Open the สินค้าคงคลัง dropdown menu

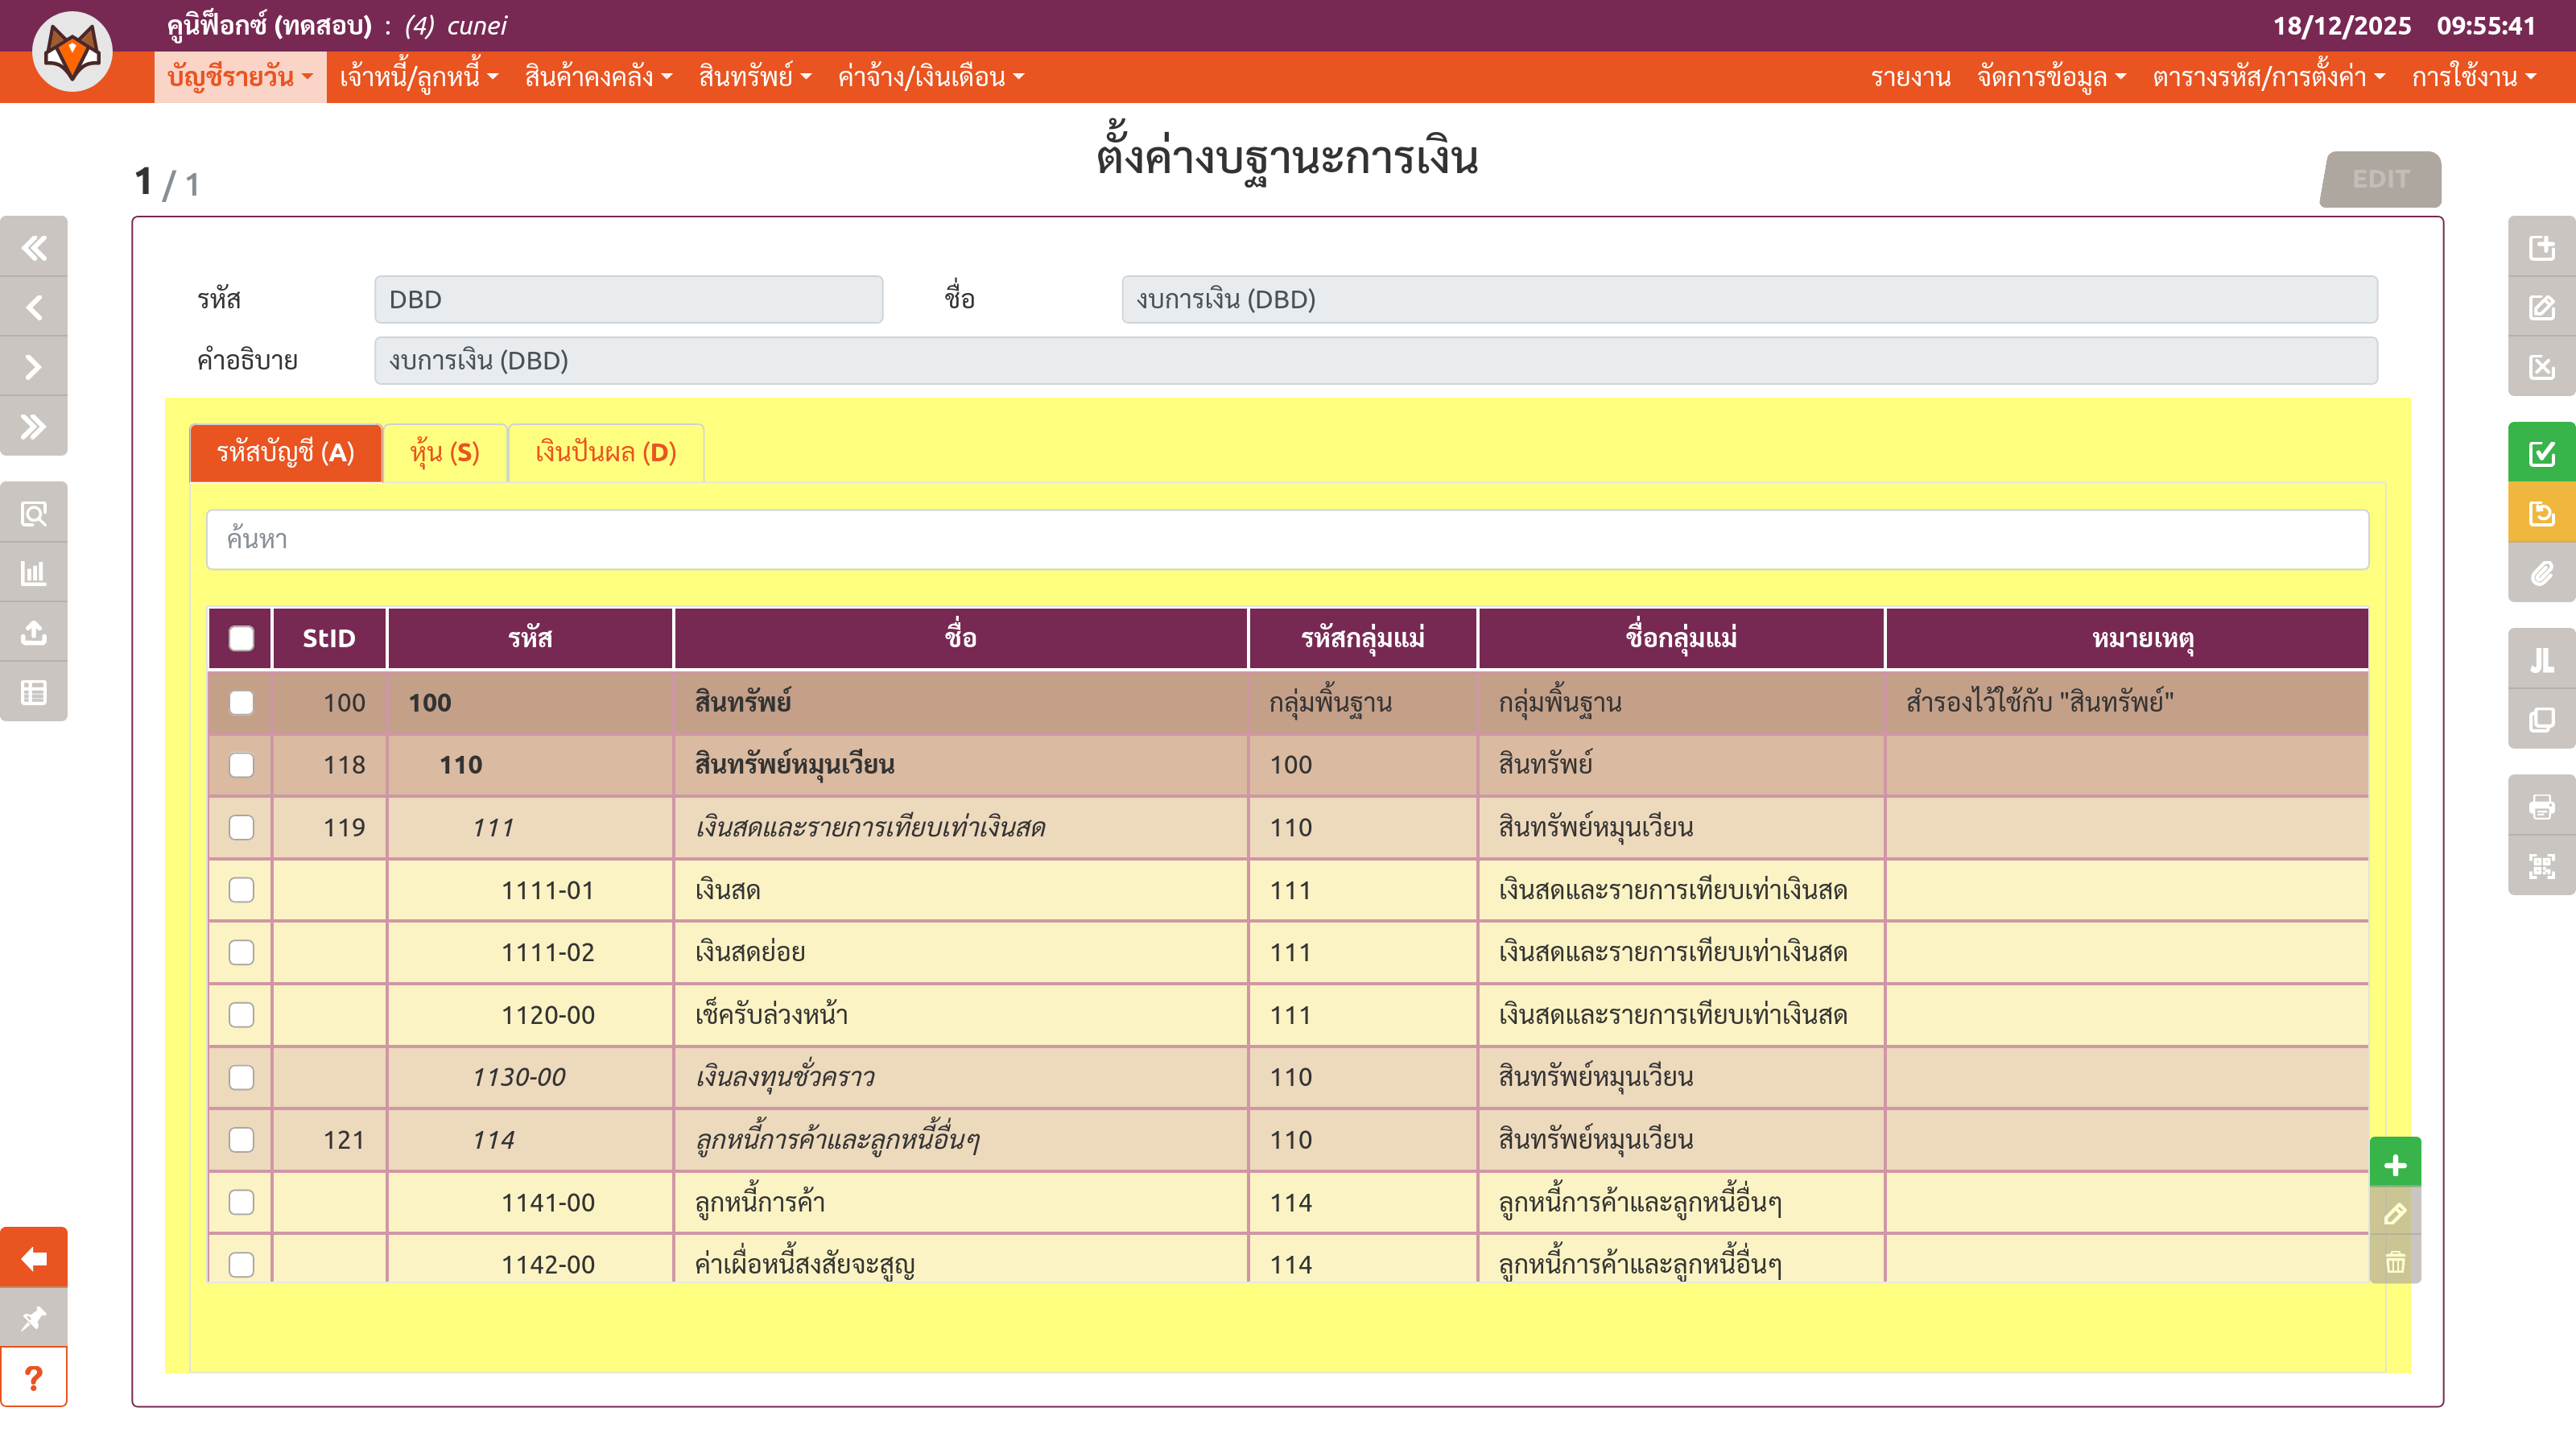pyautogui.click(x=598, y=77)
